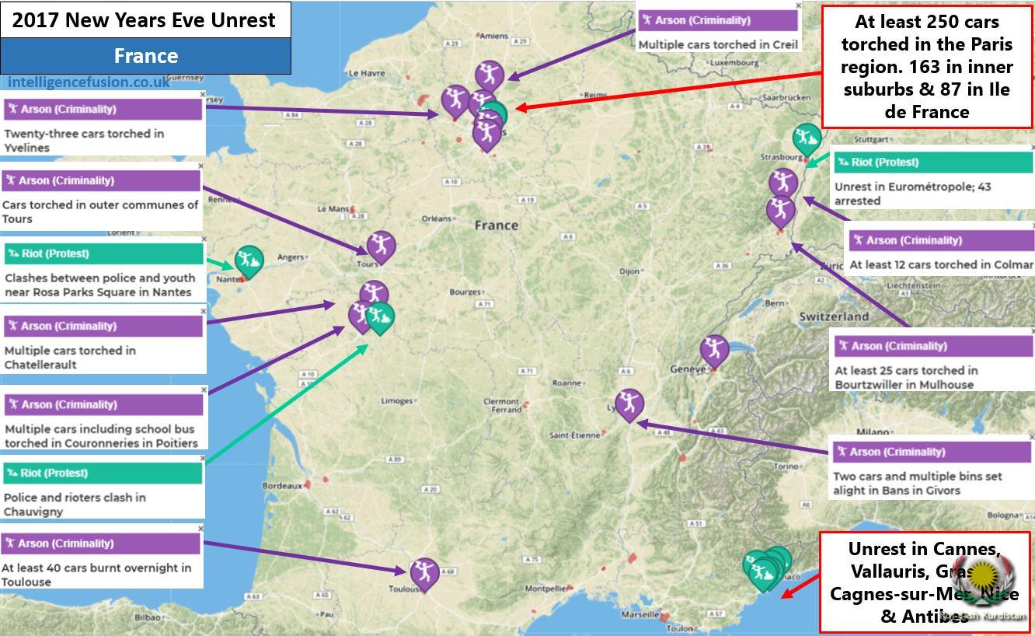Click the arson marker at Mulhouse

click(780, 209)
